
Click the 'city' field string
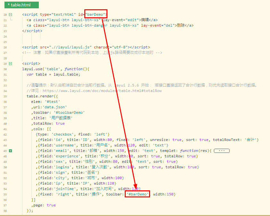[60, 178]
